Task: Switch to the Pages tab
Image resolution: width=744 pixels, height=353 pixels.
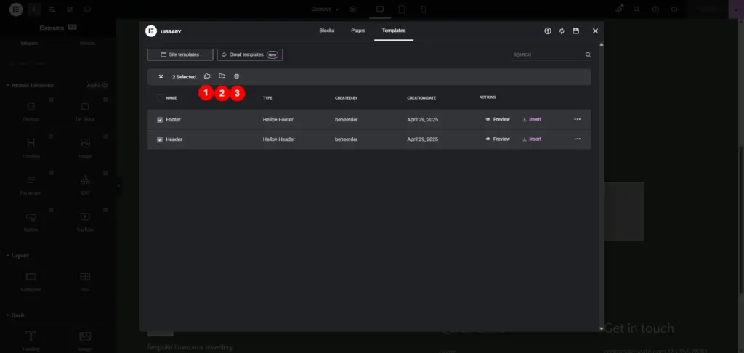Action: click(358, 31)
